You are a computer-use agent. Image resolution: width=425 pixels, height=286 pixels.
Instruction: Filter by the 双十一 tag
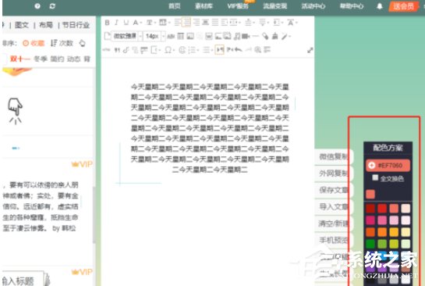[x=19, y=59]
